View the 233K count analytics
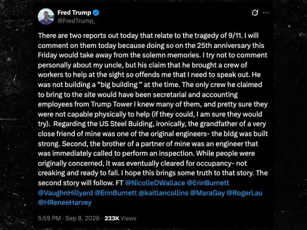 pyautogui.click(x=112, y=218)
